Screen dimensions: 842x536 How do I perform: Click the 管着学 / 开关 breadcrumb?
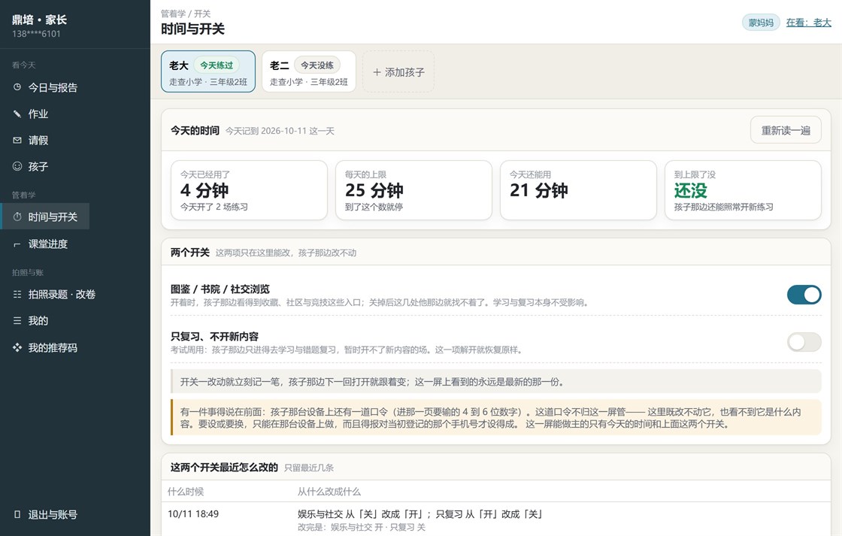(x=185, y=14)
